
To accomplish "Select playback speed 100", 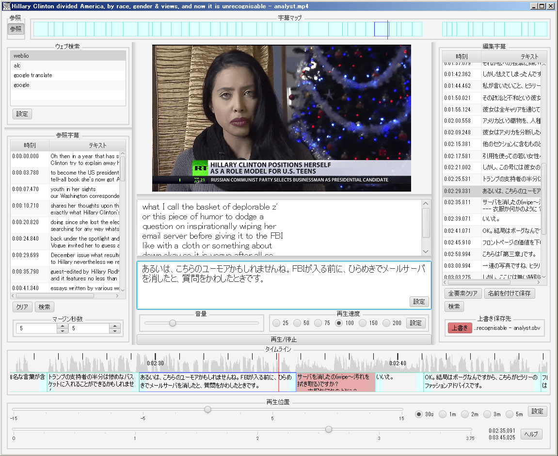I will point(339,323).
